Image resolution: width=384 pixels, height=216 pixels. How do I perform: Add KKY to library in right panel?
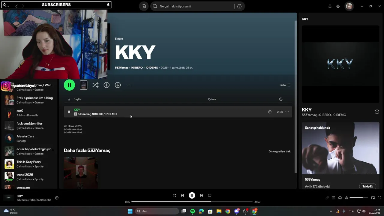coord(377,112)
